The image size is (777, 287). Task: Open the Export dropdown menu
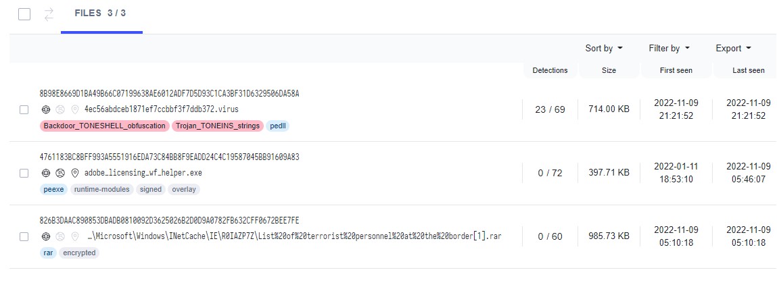733,48
